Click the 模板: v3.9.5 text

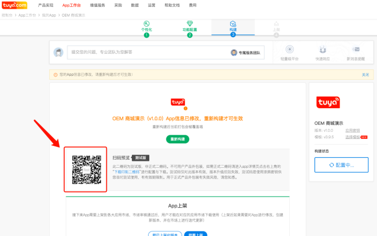coord(324,137)
